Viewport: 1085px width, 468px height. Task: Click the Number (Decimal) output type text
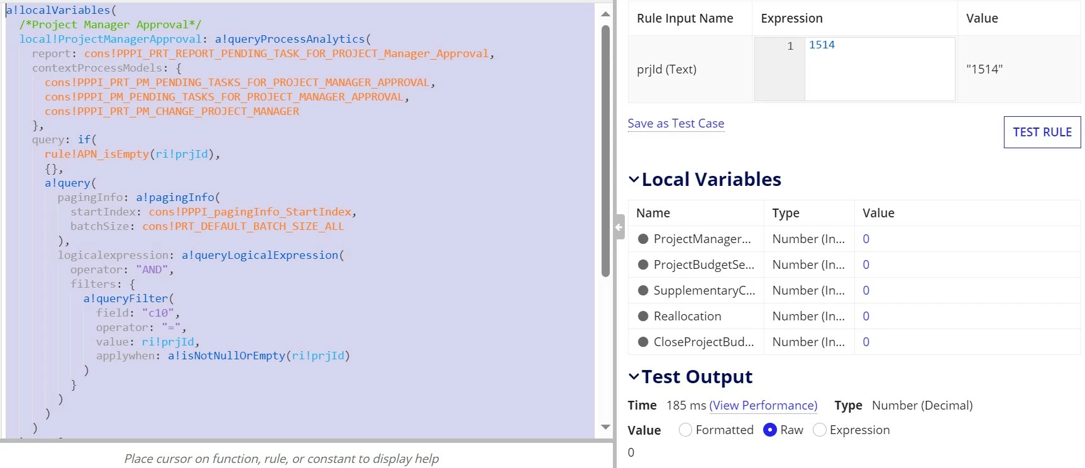tap(922, 405)
